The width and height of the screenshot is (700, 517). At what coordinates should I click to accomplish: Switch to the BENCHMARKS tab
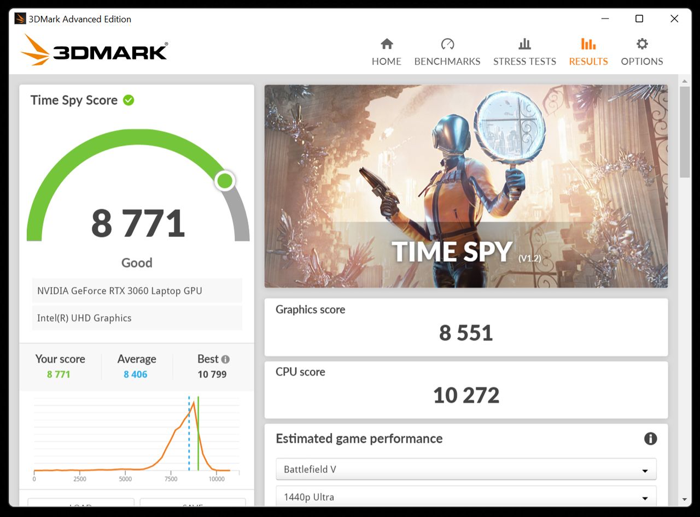pyautogui.click(x=447, y=52)
